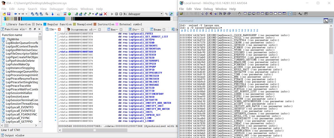Click LxpSyscall_IOCTL in disassembly listing
This screenshot has width=334, height=138.
point(141,112)
